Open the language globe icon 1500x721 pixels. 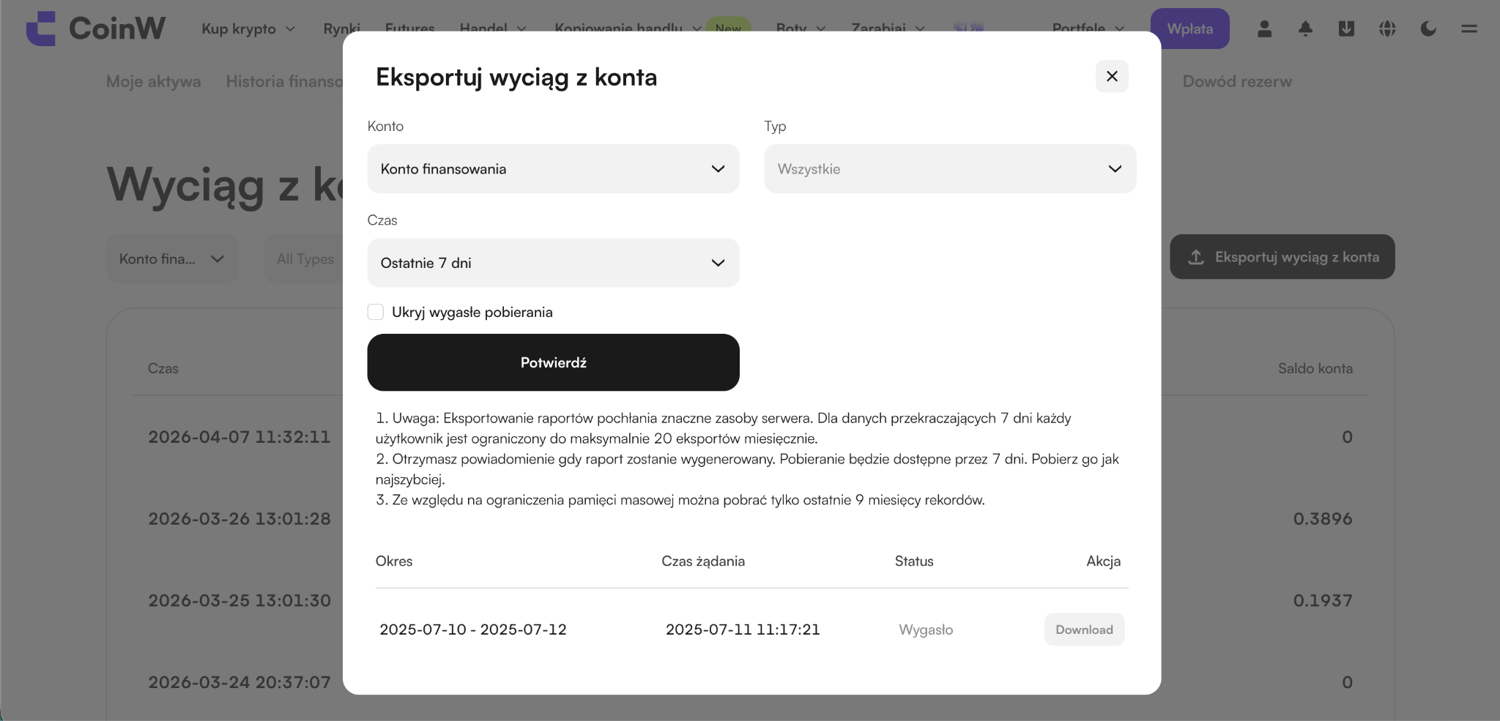1387,29
